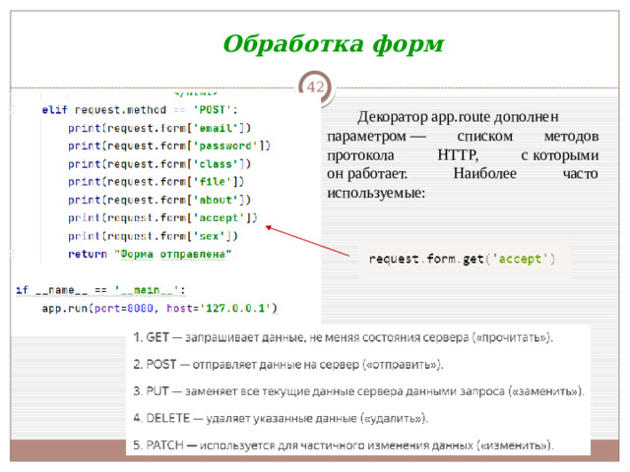Image resolution: width=630 pixels, height=472 pixels.
Task: Click the line print(request.form['password'])
Action: coord(169,146)
